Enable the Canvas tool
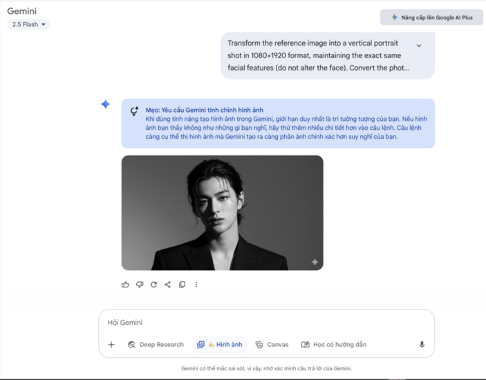 (272, 345)
